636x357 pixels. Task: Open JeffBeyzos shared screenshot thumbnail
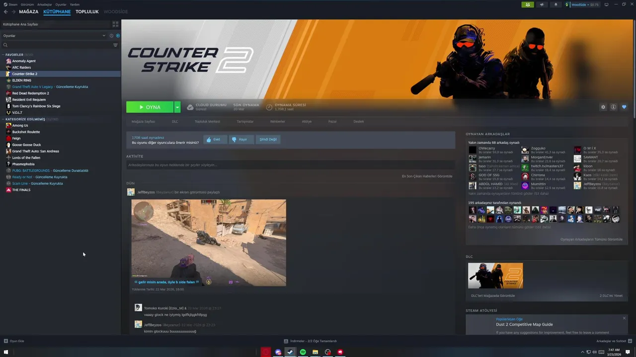(209, 242)
